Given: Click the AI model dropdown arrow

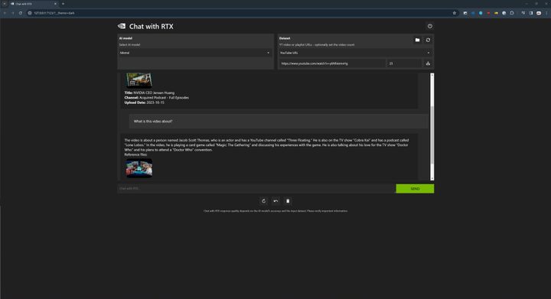Looking at the screenshot, I should click(269, 53).
